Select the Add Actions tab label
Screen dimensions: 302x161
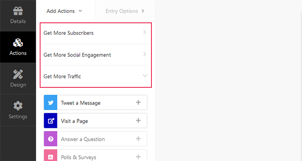pyautogui.click(x=60, y=11)
